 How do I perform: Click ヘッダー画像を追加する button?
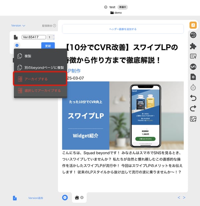(123, 29)
